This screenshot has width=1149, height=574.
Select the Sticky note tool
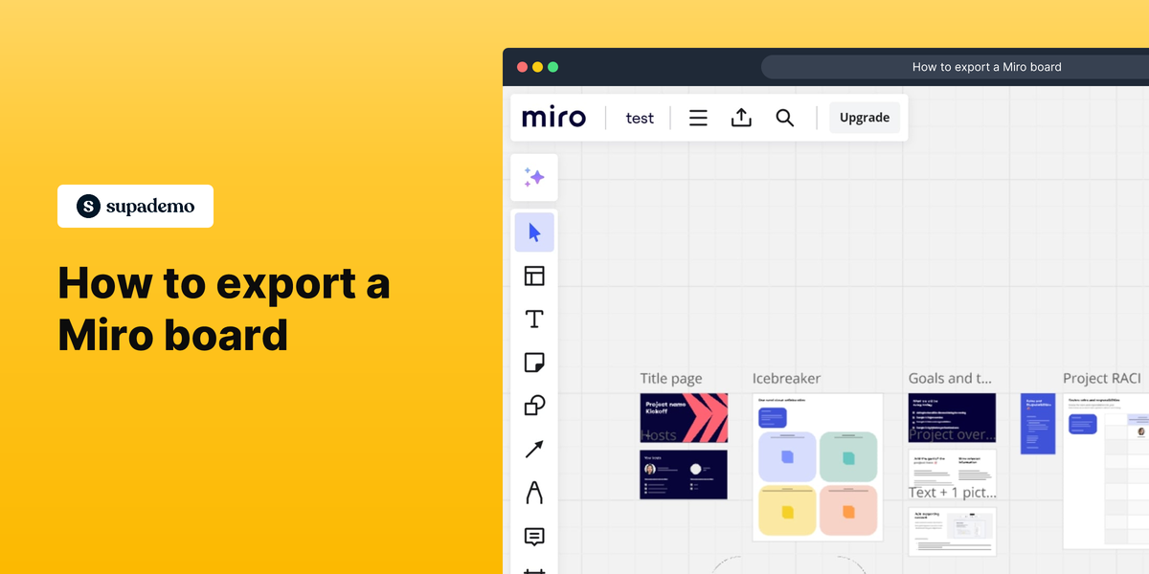pyautogui.click(x=534, y=363)
